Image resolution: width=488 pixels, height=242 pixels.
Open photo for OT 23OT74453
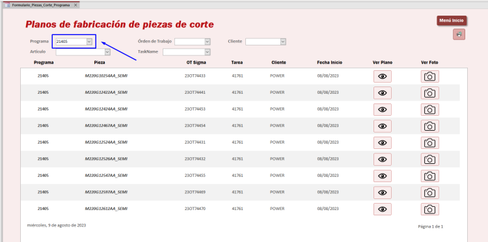click(430, 109)
